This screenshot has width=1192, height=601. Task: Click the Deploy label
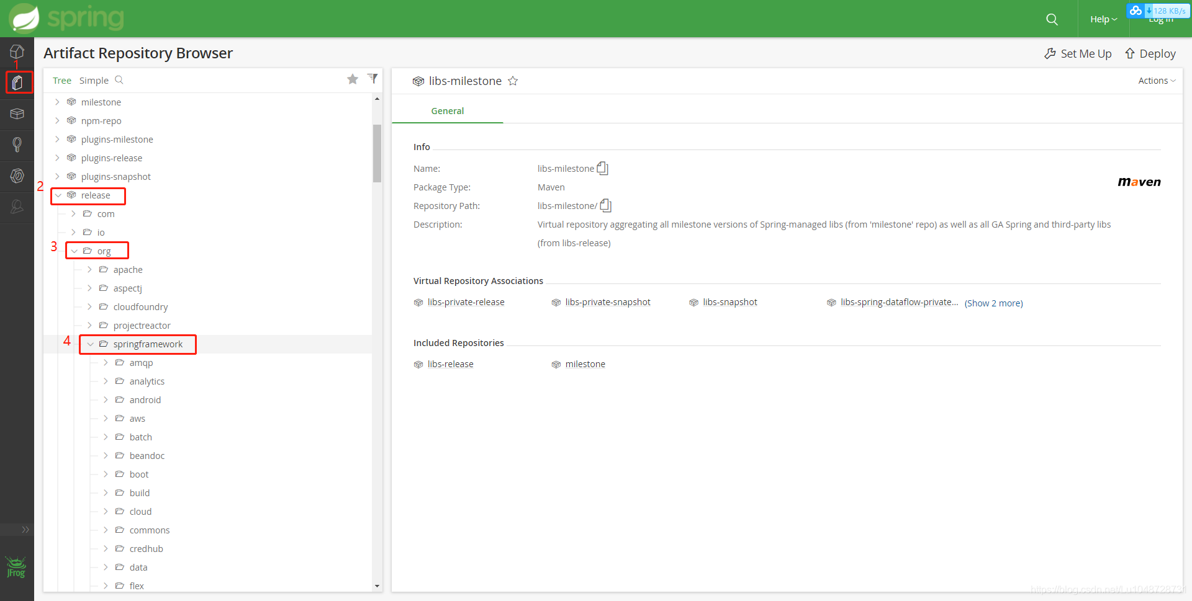[x=1157, y=54]
